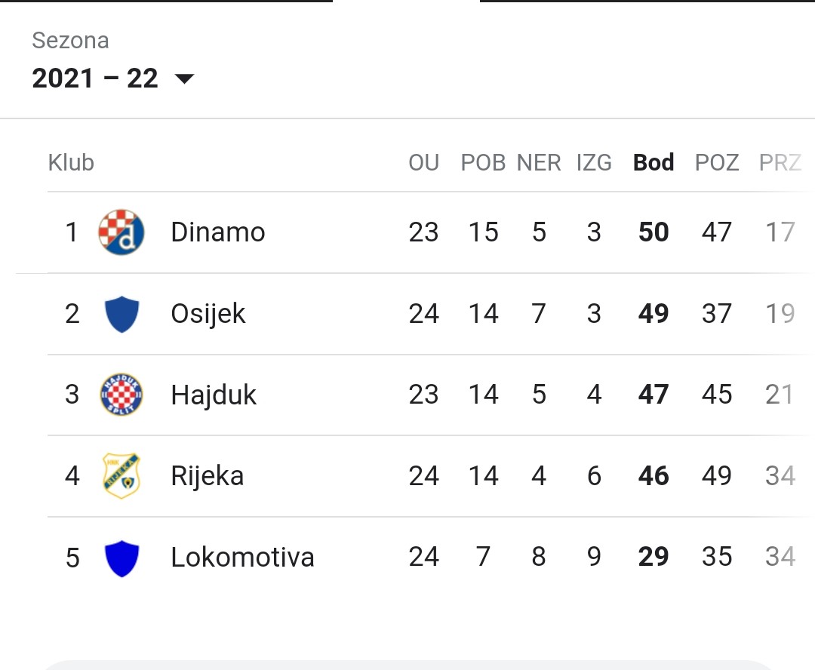
Task: Click the IZG losses column header
Action: (x=594, y=163)
